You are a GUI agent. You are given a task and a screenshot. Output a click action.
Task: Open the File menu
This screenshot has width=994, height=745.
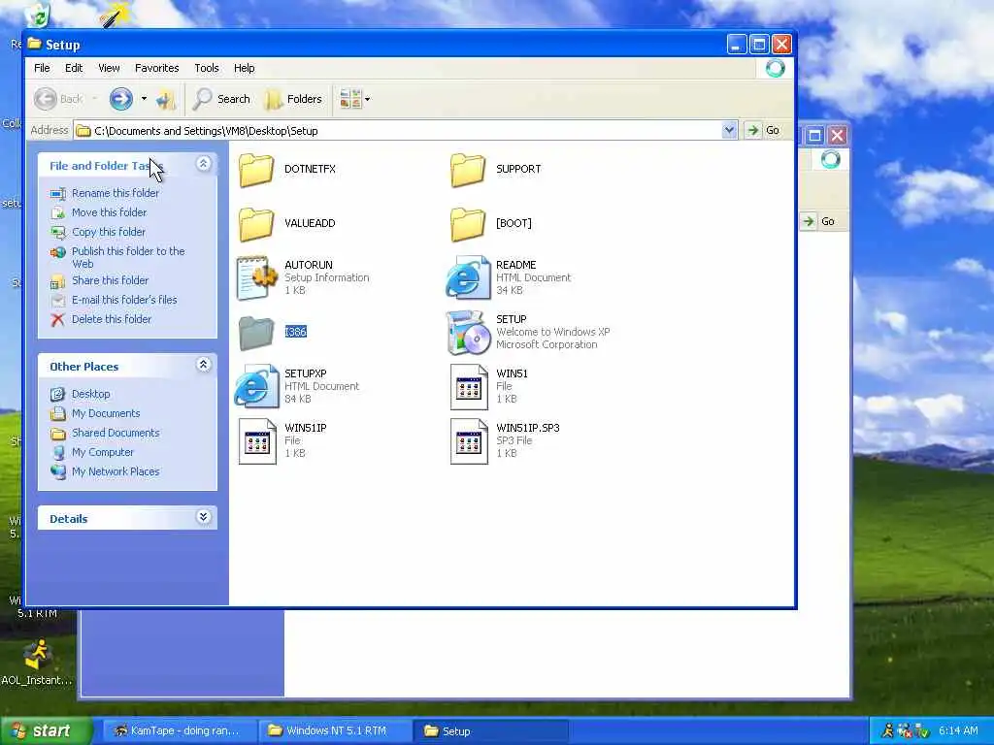42,68
